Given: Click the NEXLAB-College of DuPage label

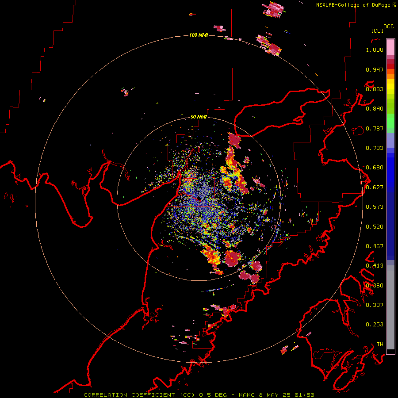Looking at the screenshot, I should pyautogui.click(x=353, y=5).
